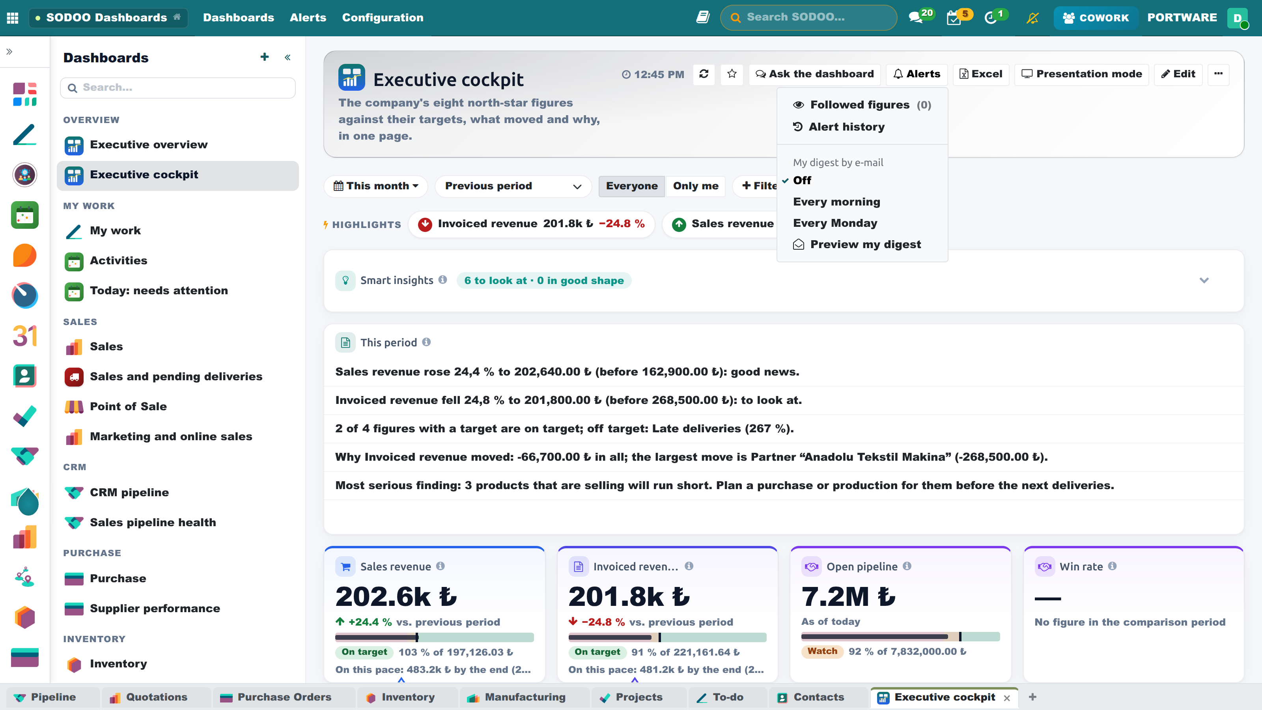Viewport: 1262px width, 710px height.
Task: Add a new dashboard with plus icon
Action: coord(265,57)
